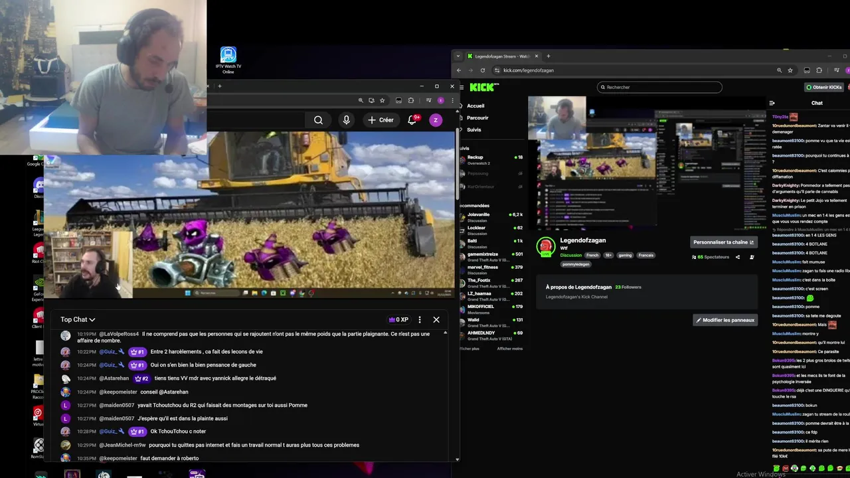This screenshot has height=478, width=850.
Task: Open YouTube notifications bell icon
Action: pyautogui.click(x=412, y=120)
